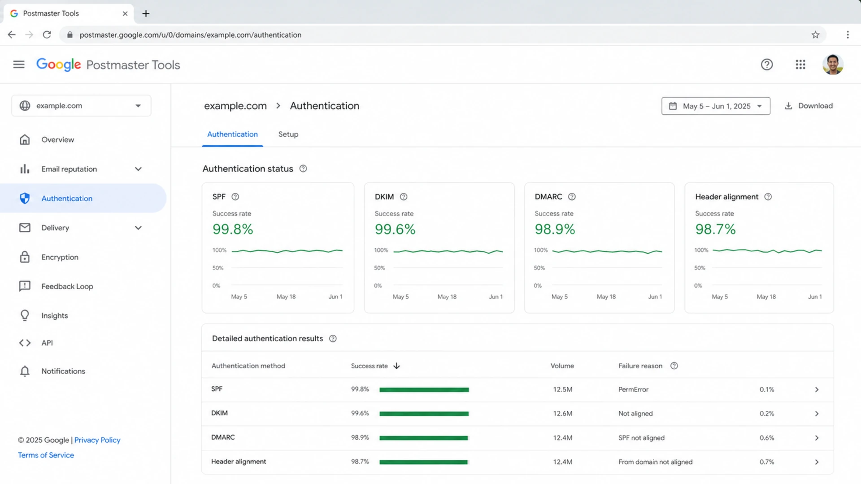Image resolution: width=861 pixels, height=484 pixels.
Task: Open Insights in the sidebar
Action: click(x=55, y=315)
